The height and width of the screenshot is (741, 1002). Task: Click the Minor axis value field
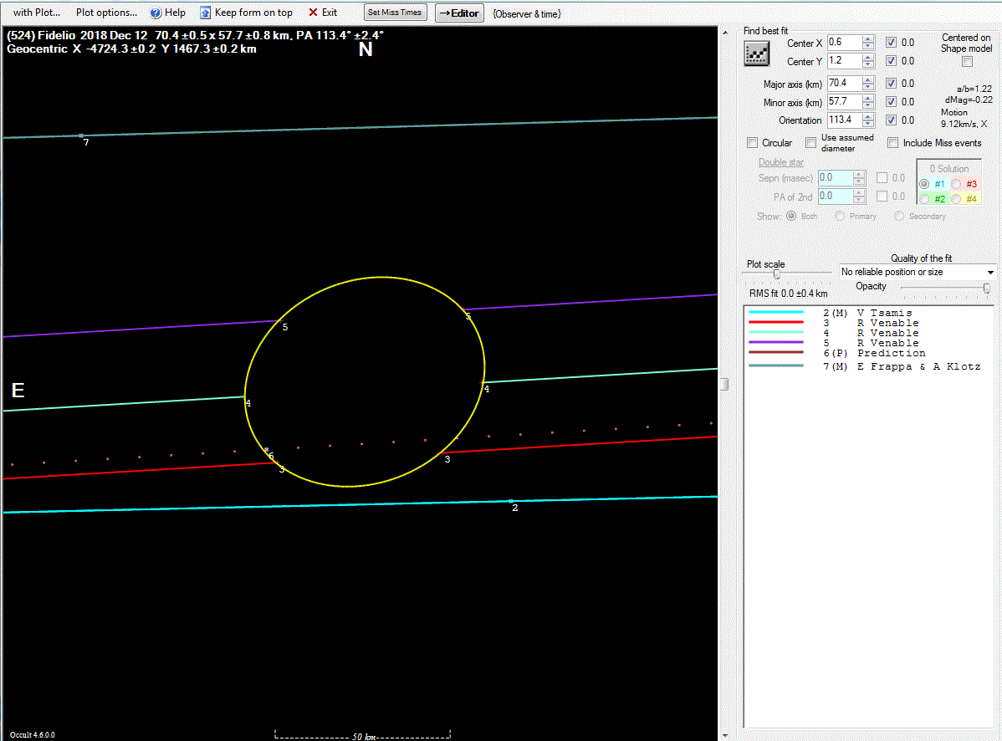click(844, 101)
